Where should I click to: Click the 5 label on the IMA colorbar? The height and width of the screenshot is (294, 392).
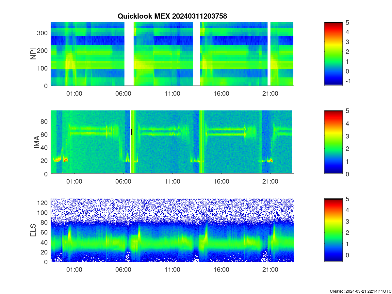point(347,111)
